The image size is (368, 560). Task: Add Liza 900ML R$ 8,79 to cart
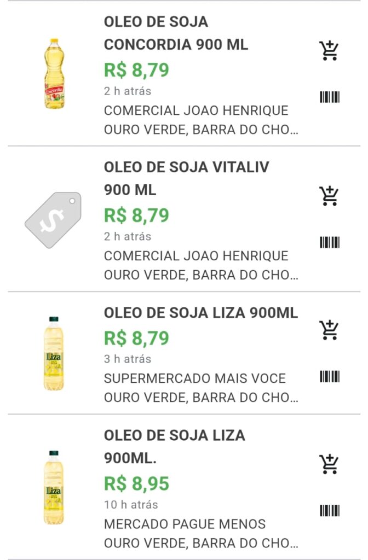click(x=329, y=330)
